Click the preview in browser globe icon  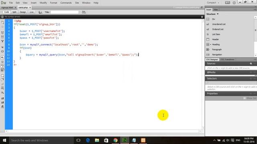(x=40, y=12)
